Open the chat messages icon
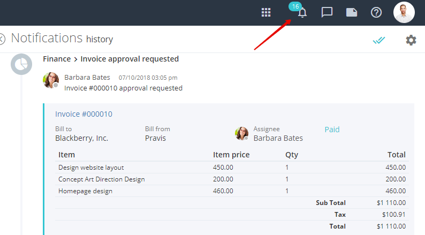The width and height of the screenshot is (425, 235). tap(327, 12)
